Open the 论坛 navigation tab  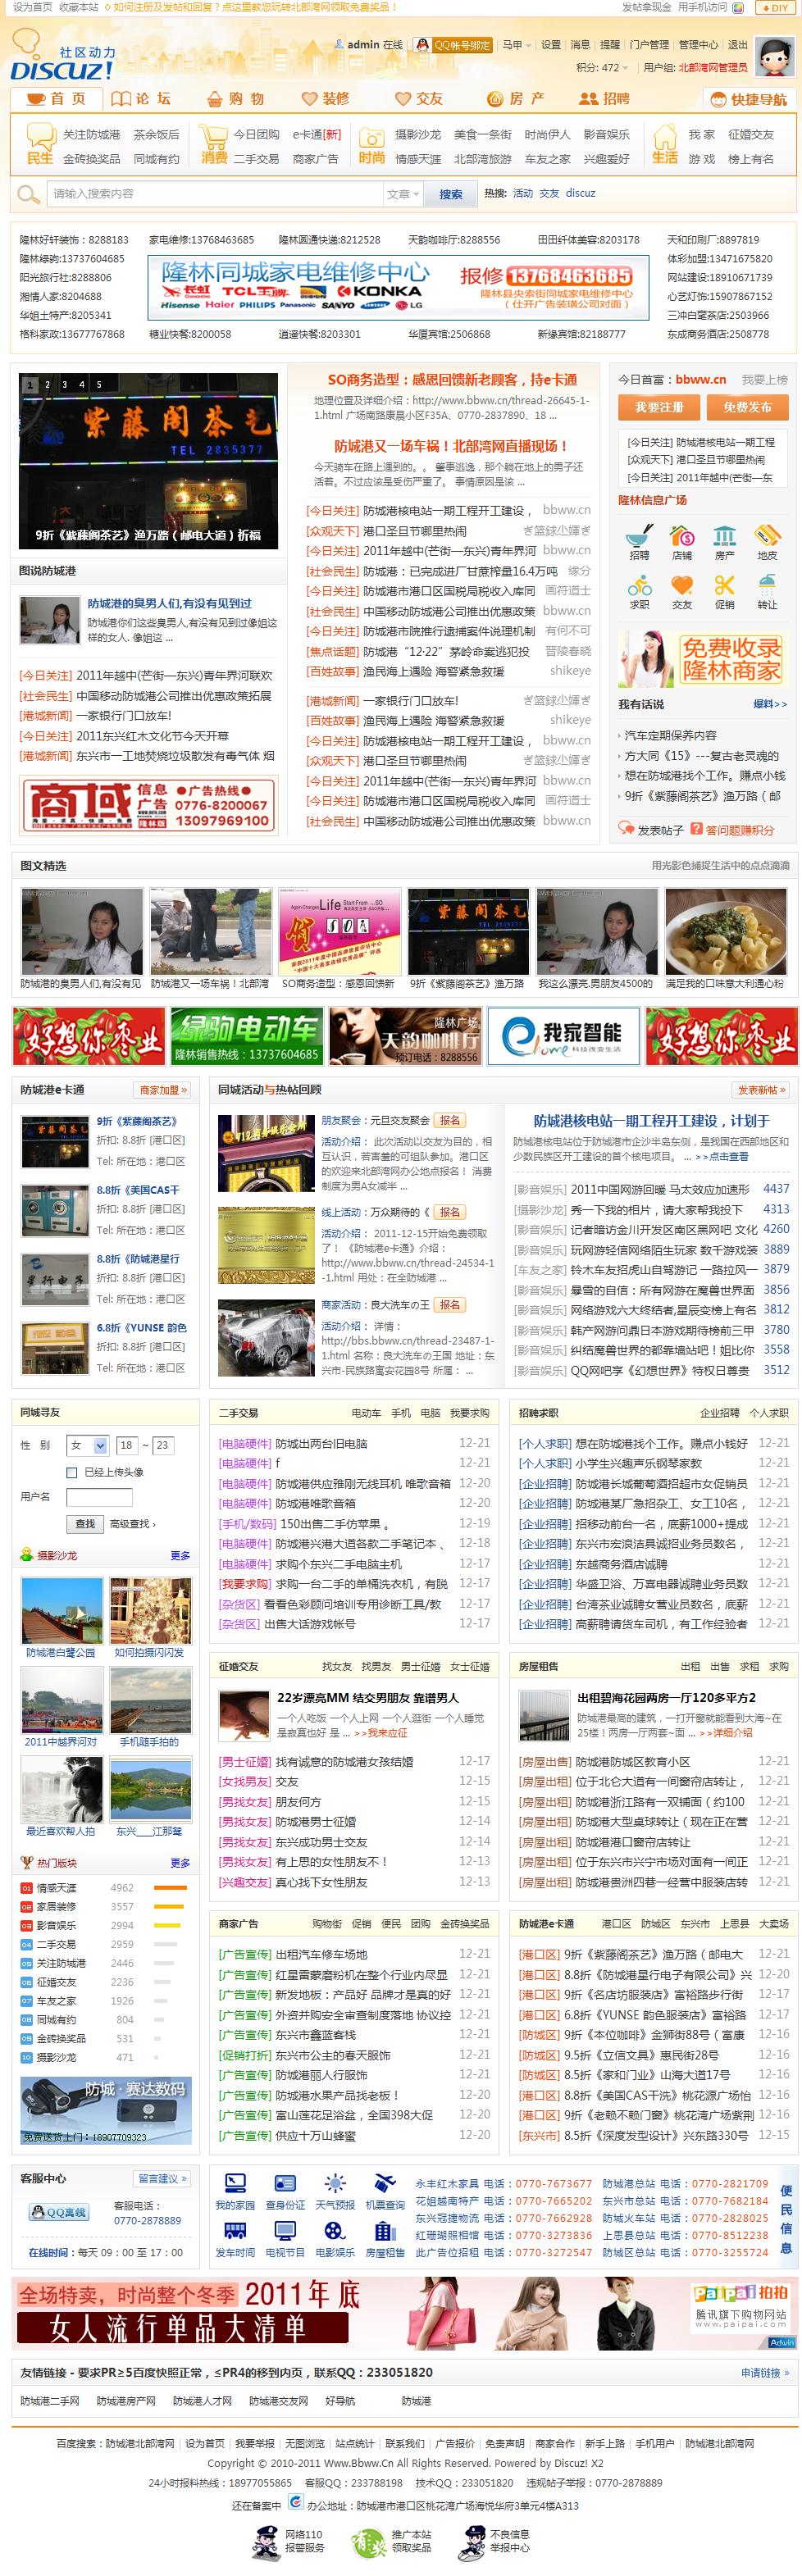tap(141, 98)
